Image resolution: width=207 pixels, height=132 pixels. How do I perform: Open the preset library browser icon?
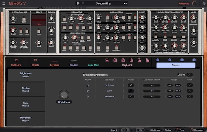click(x=78, y=3)
